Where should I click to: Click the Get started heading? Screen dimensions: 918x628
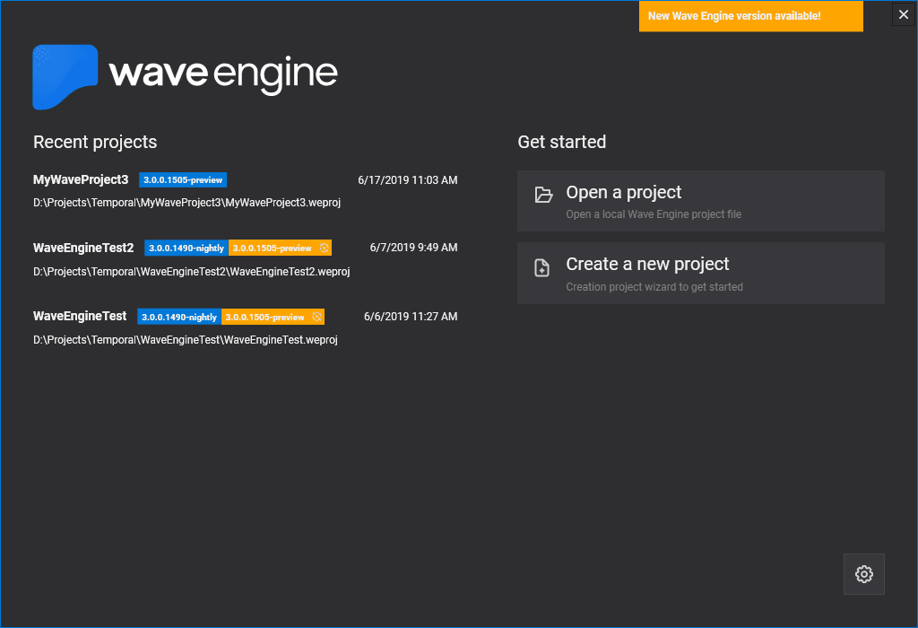(x=561, y=142)
